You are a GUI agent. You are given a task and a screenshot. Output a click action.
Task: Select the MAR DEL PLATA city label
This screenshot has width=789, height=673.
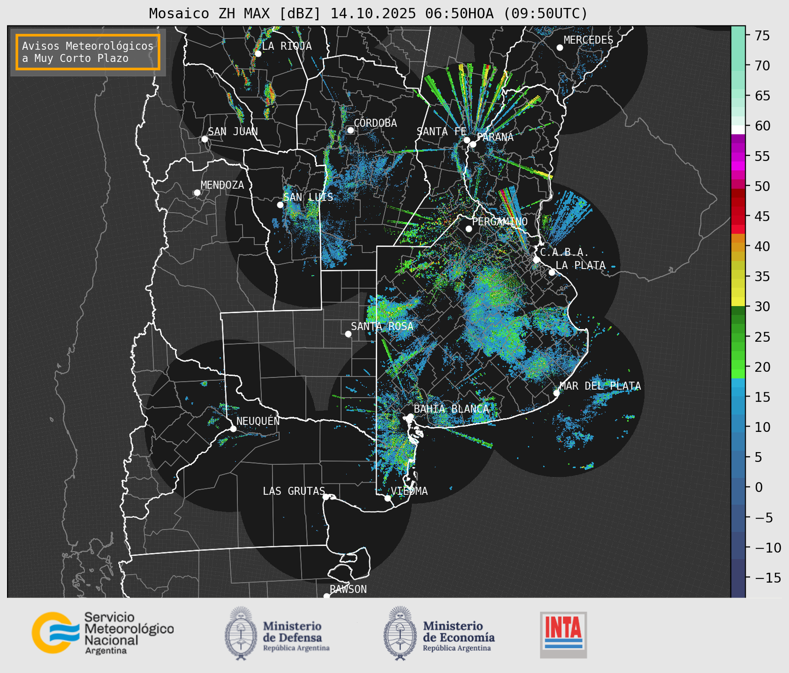coord(600,386)
